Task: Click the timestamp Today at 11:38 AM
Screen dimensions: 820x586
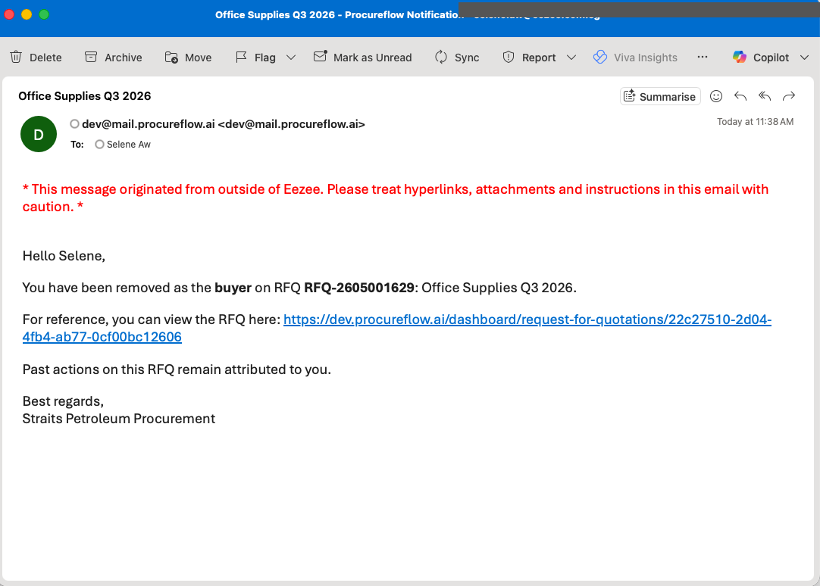Action: pyautogui.click(x=755, y=122)
